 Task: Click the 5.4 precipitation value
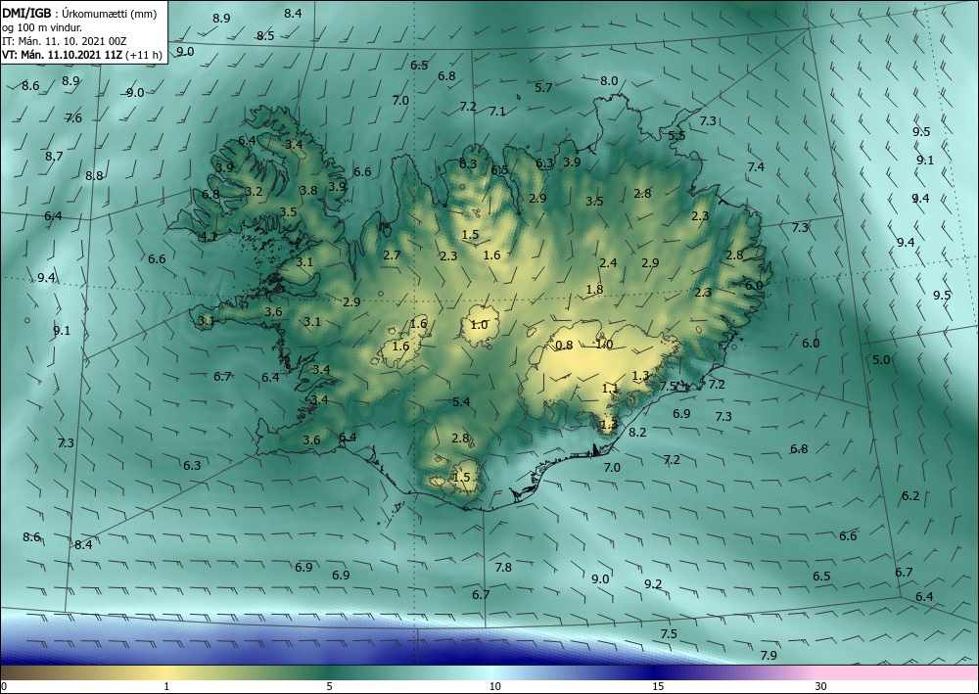(x=461, y=402)
